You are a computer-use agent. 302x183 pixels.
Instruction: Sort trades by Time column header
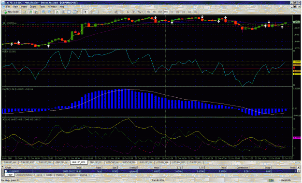(58, 168)
